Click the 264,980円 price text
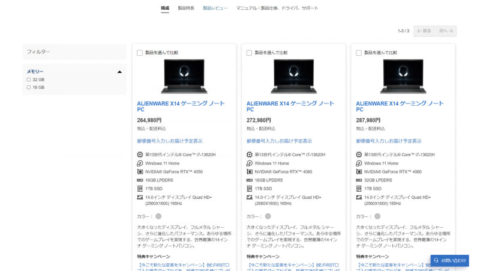The width and height of the screenshot is (480, 271). tap(149, 120)
